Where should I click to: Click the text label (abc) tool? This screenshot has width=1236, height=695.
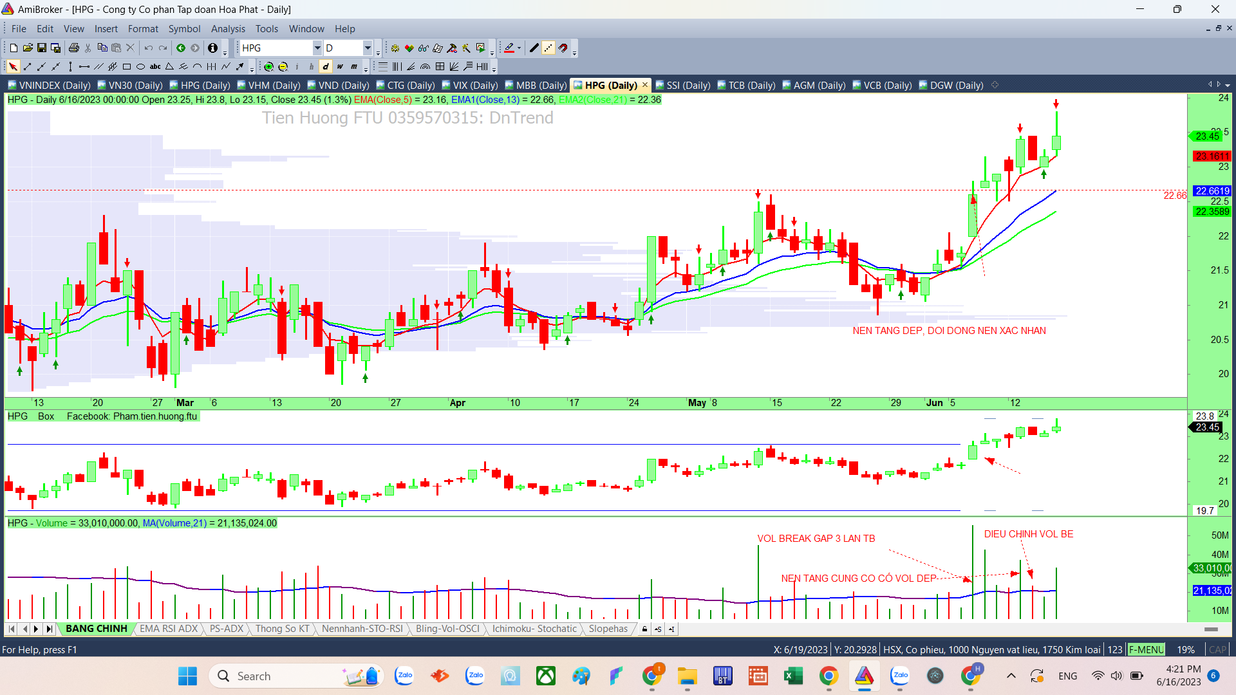[155, 66]
